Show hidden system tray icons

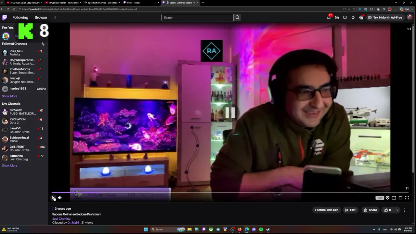click(374, 229)
